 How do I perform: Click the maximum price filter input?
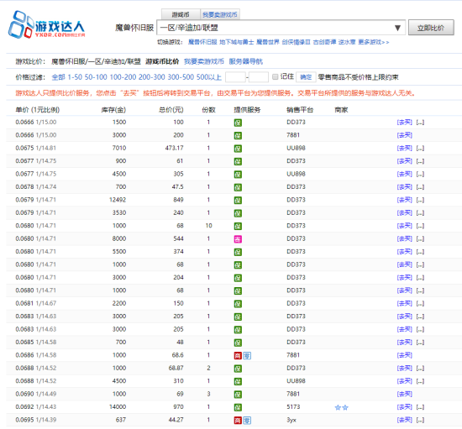[x=259, y=77]
